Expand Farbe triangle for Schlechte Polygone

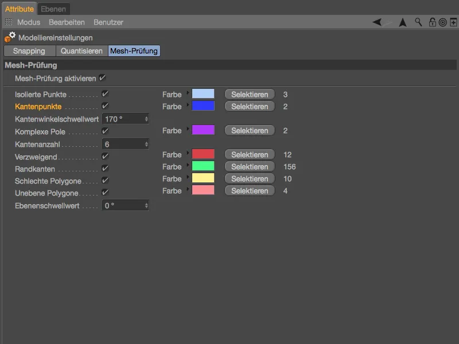pyautogui.click(x=188, y=177)
